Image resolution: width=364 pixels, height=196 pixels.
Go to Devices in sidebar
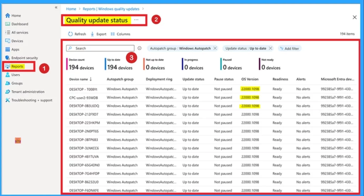click(17, 41)
